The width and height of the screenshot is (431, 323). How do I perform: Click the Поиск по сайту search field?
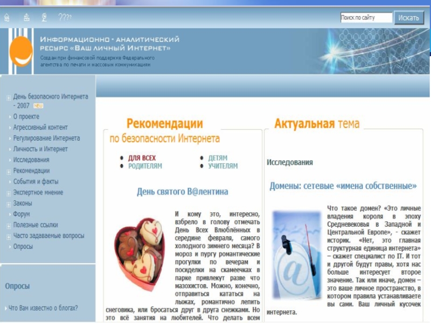(x=366, y=18)
